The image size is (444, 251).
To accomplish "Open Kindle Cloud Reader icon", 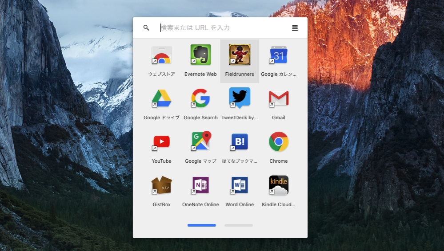I will (279, 185).
